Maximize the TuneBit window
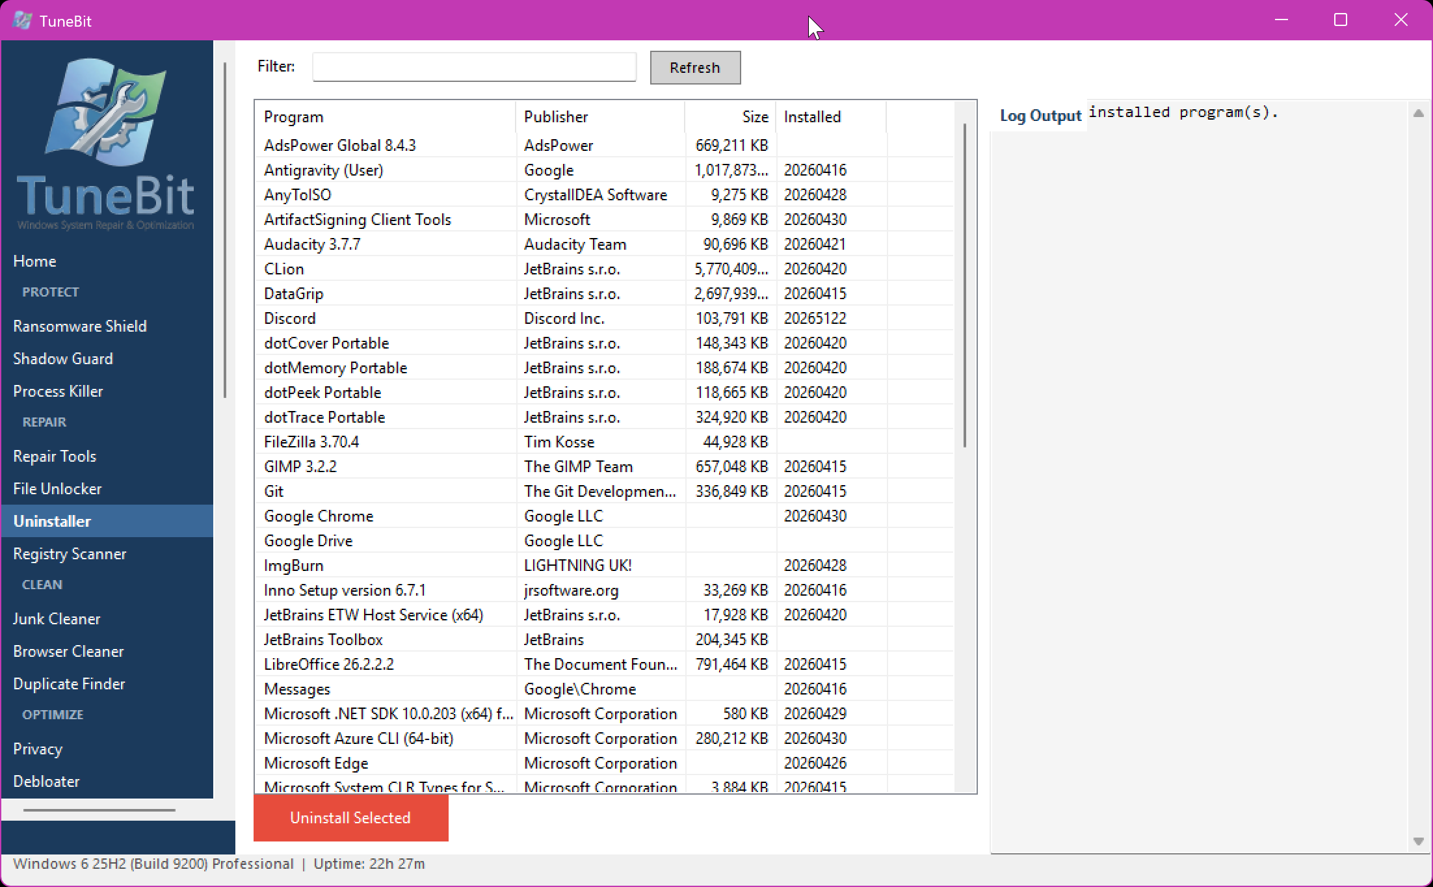This screenshot has width=1433, height=887. click(x=1341, y=20)
